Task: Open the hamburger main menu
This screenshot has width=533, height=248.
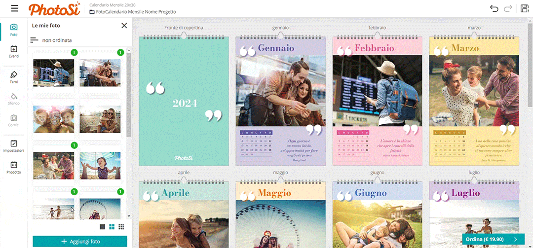Action: point(15,8)
